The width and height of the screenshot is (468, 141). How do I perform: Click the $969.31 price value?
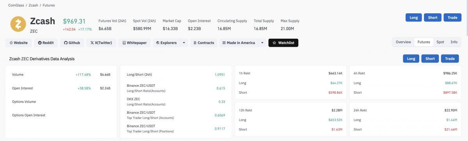(74, 21)
